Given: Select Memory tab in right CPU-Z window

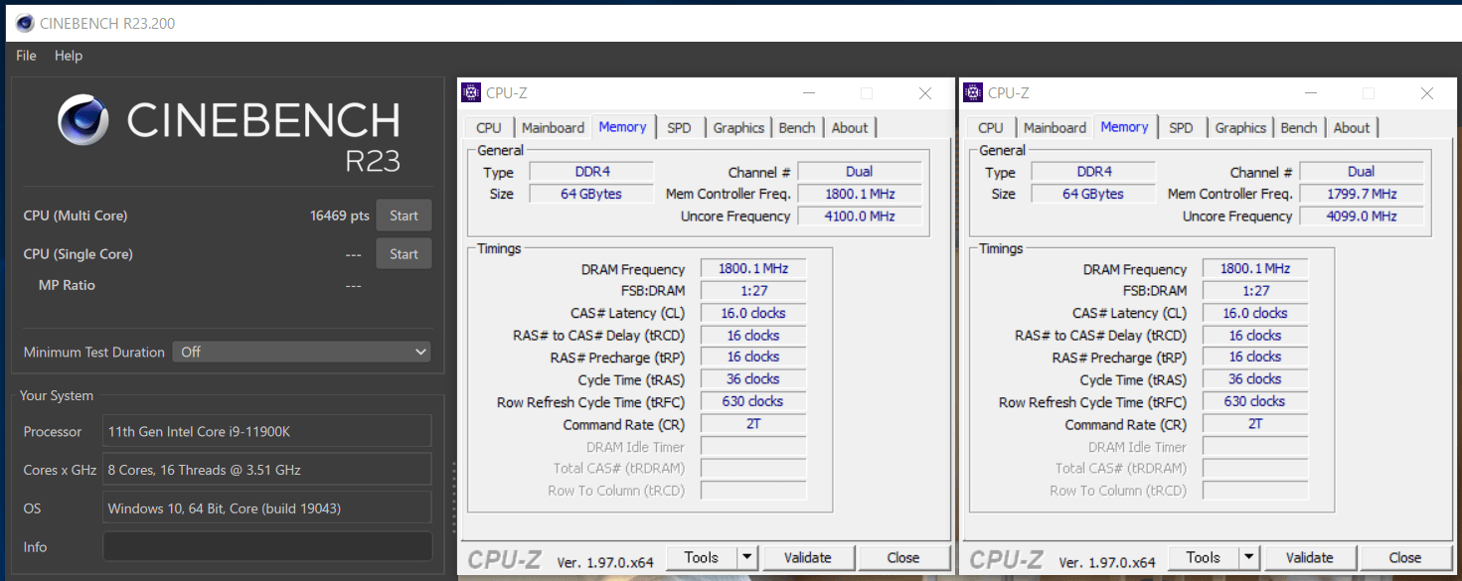Looking at the screenshot, I should [1125, 127].
